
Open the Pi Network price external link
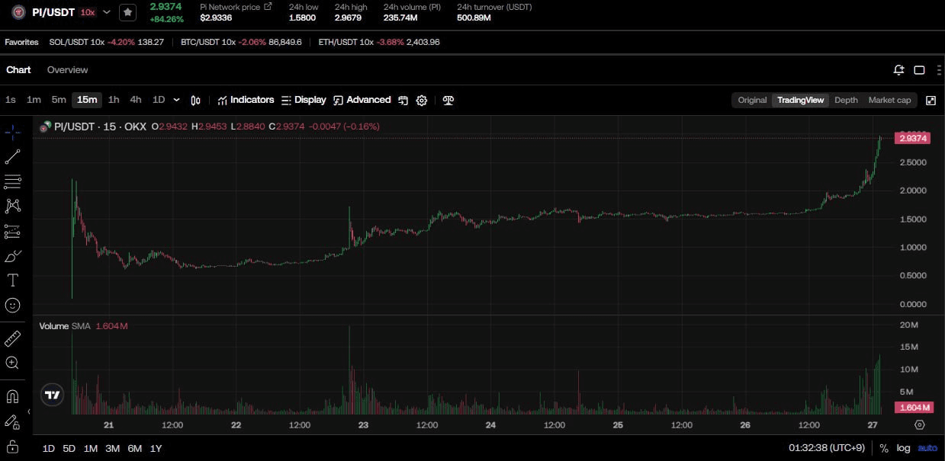(268, 6)
